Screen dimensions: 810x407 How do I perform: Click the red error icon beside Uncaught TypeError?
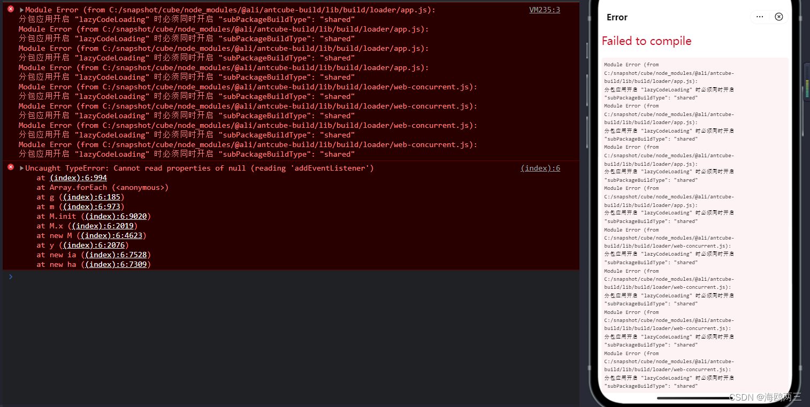pos(11,167)
